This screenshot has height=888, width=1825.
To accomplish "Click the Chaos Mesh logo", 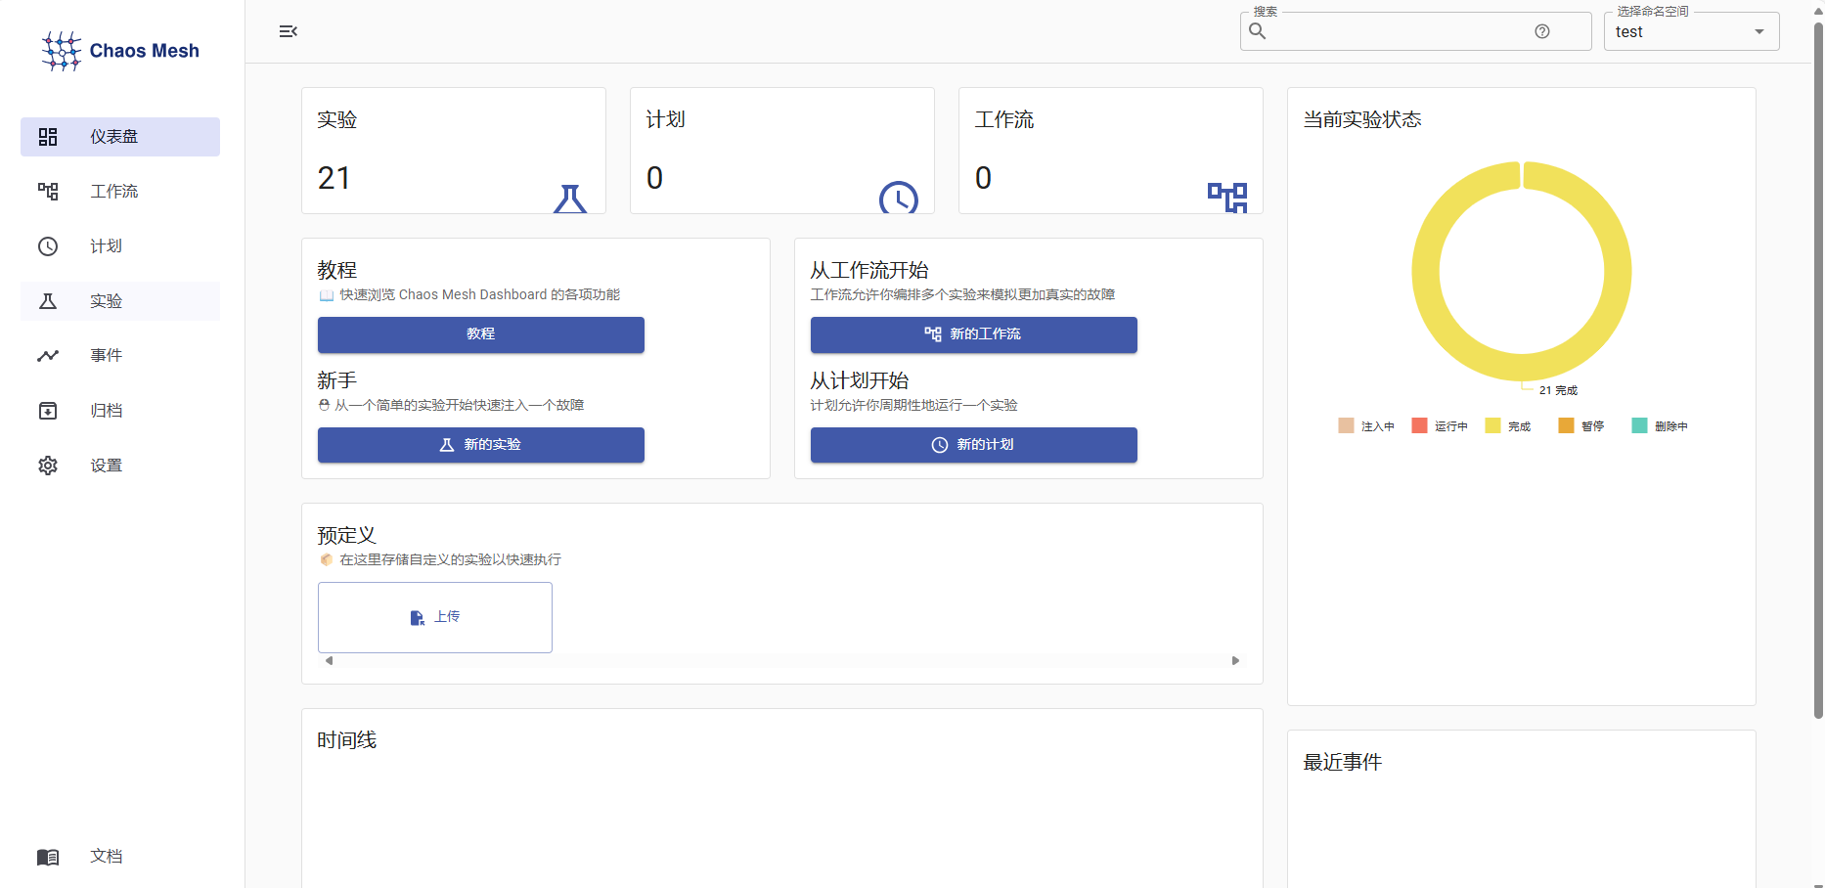I will 120,51.
